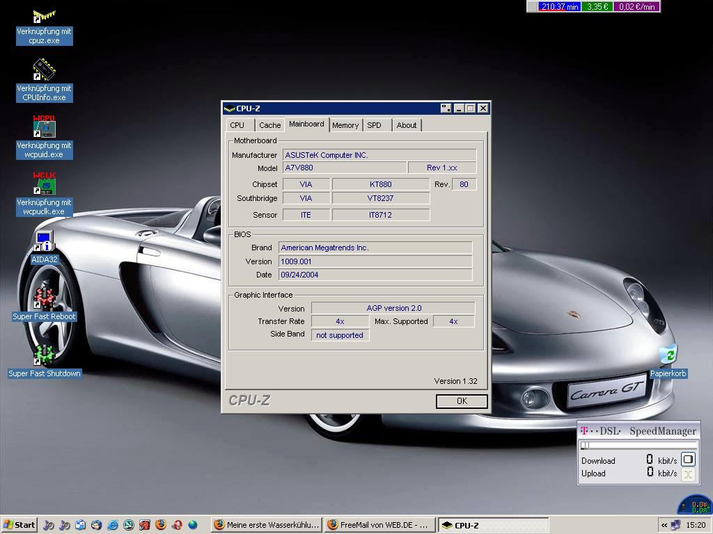This screenshot has height=534, width=713.
Task: Open the CPUInfo.exe desktop shortcut
Action: pos(44,70)
